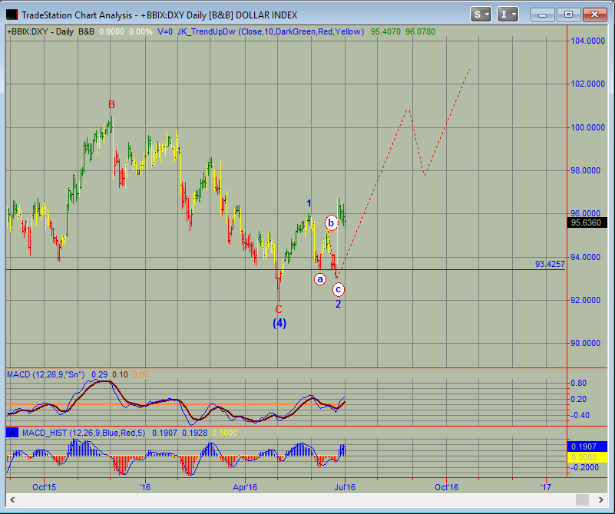This screenshot has width=615, height=514.
Task: Click the left arrow of horizontal scrollbar
Action: (x=12, y=499)
